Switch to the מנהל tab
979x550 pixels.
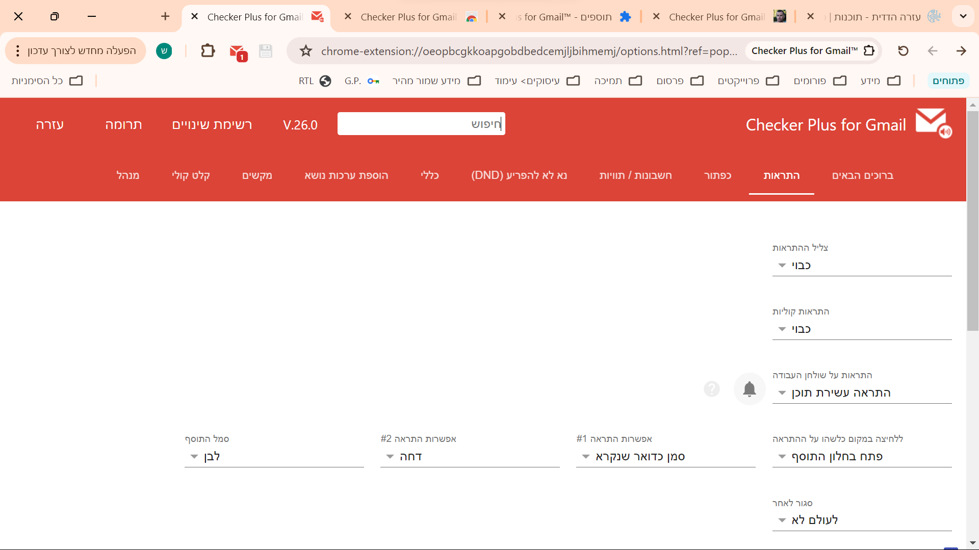click(127, 175)
